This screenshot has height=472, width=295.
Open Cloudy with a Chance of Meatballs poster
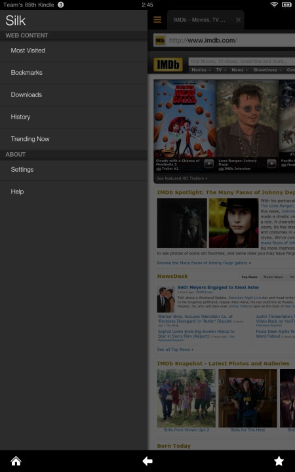(185, 118)
